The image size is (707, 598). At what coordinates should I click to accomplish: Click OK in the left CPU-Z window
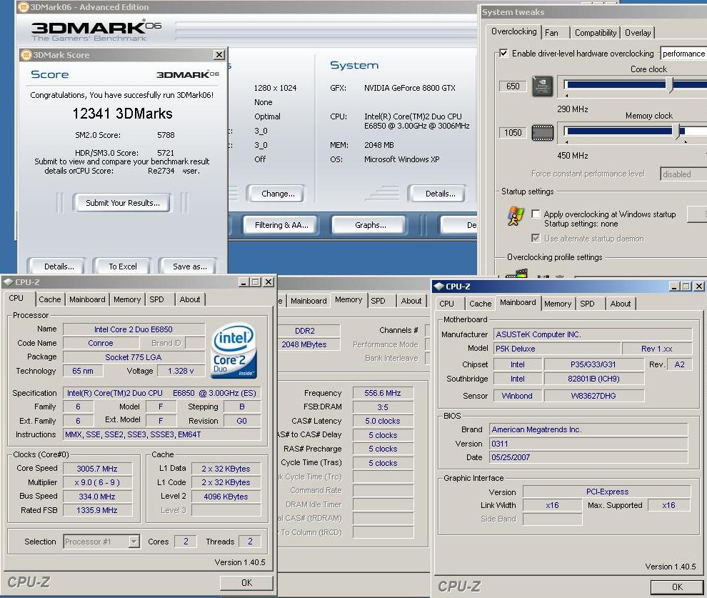pos(246,583)
